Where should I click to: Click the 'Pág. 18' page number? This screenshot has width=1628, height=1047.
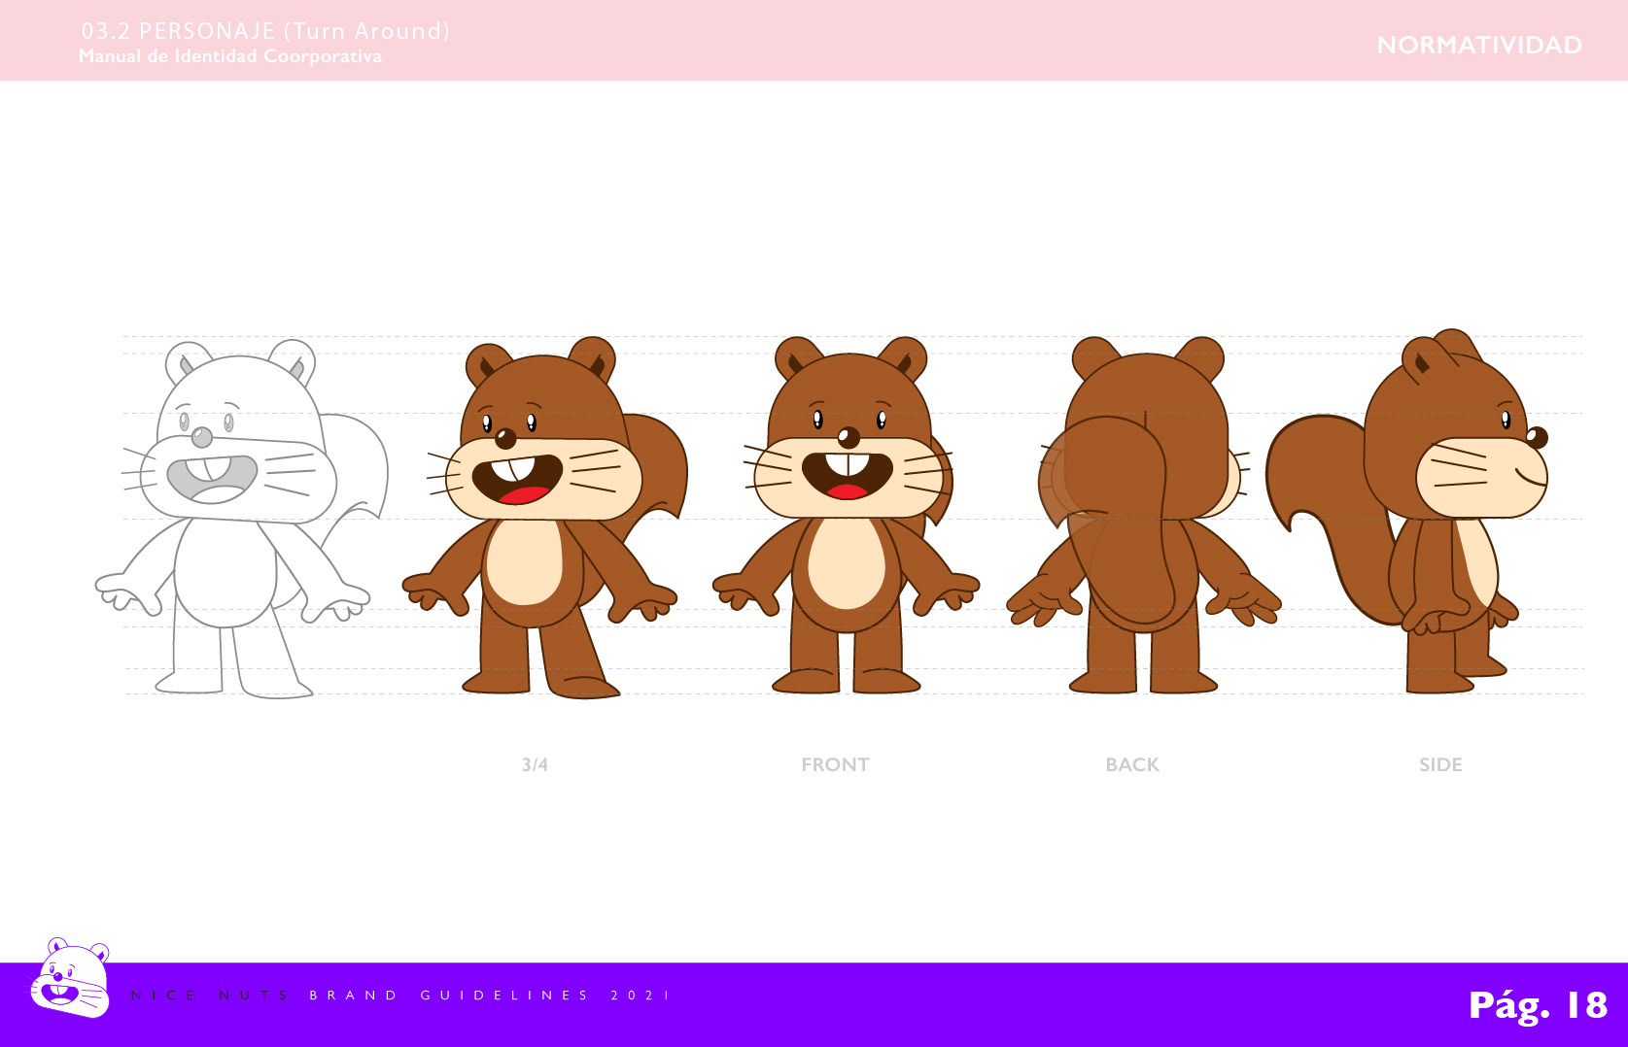(x=1538, y=1006)
